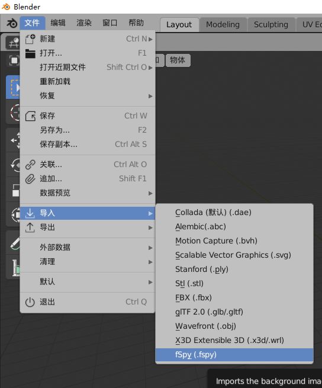The width and height of the screenshot is (322, 388).
Task: Expand the 新建 submenu
Action: (88, 39)
